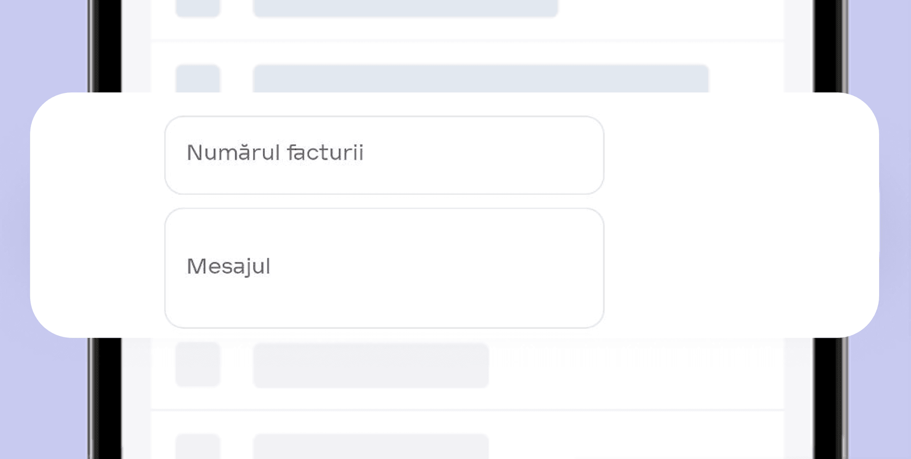Select the blue-gray square icon directly above the white card
This screenshot has height=459, width=911.
click(198, 79)
